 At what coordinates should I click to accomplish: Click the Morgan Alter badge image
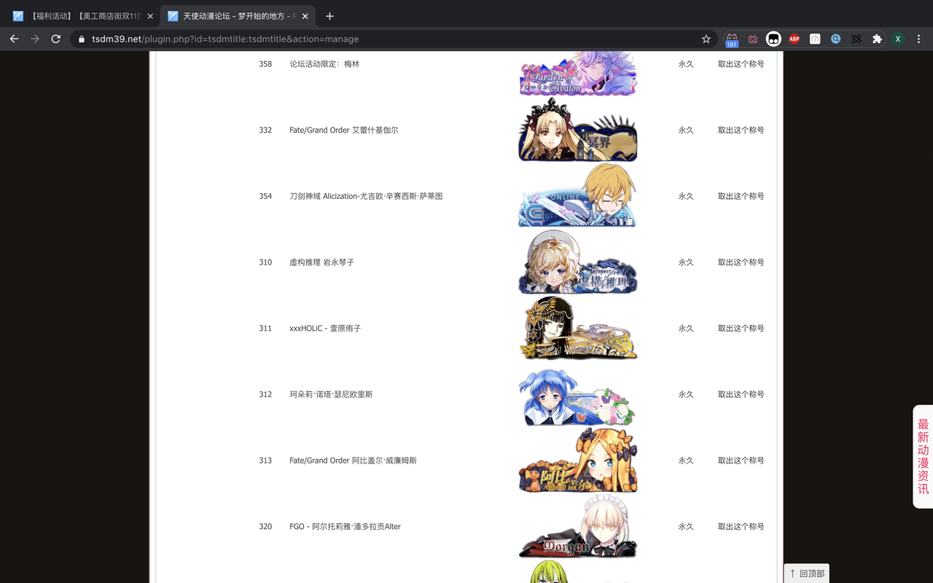(x=578, y=526)
